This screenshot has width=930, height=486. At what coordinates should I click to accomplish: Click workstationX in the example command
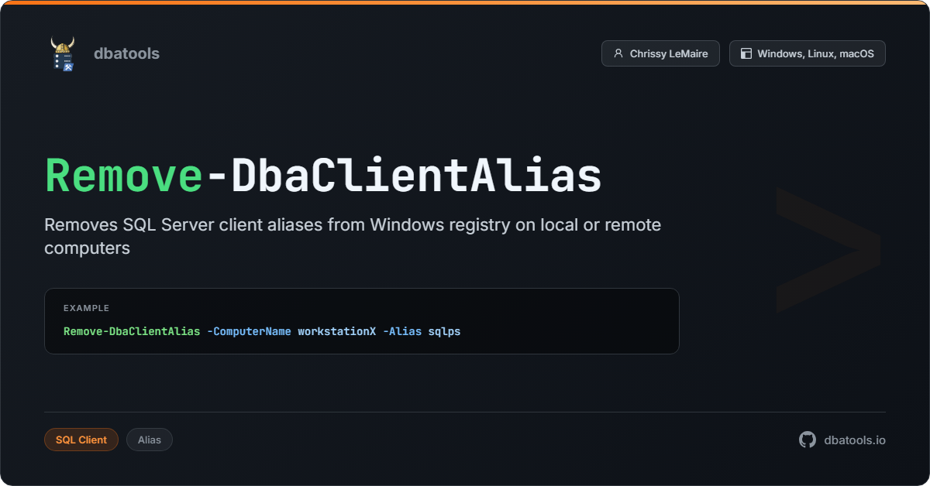(337, 331)
